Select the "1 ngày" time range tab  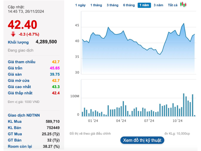[80, 5]
